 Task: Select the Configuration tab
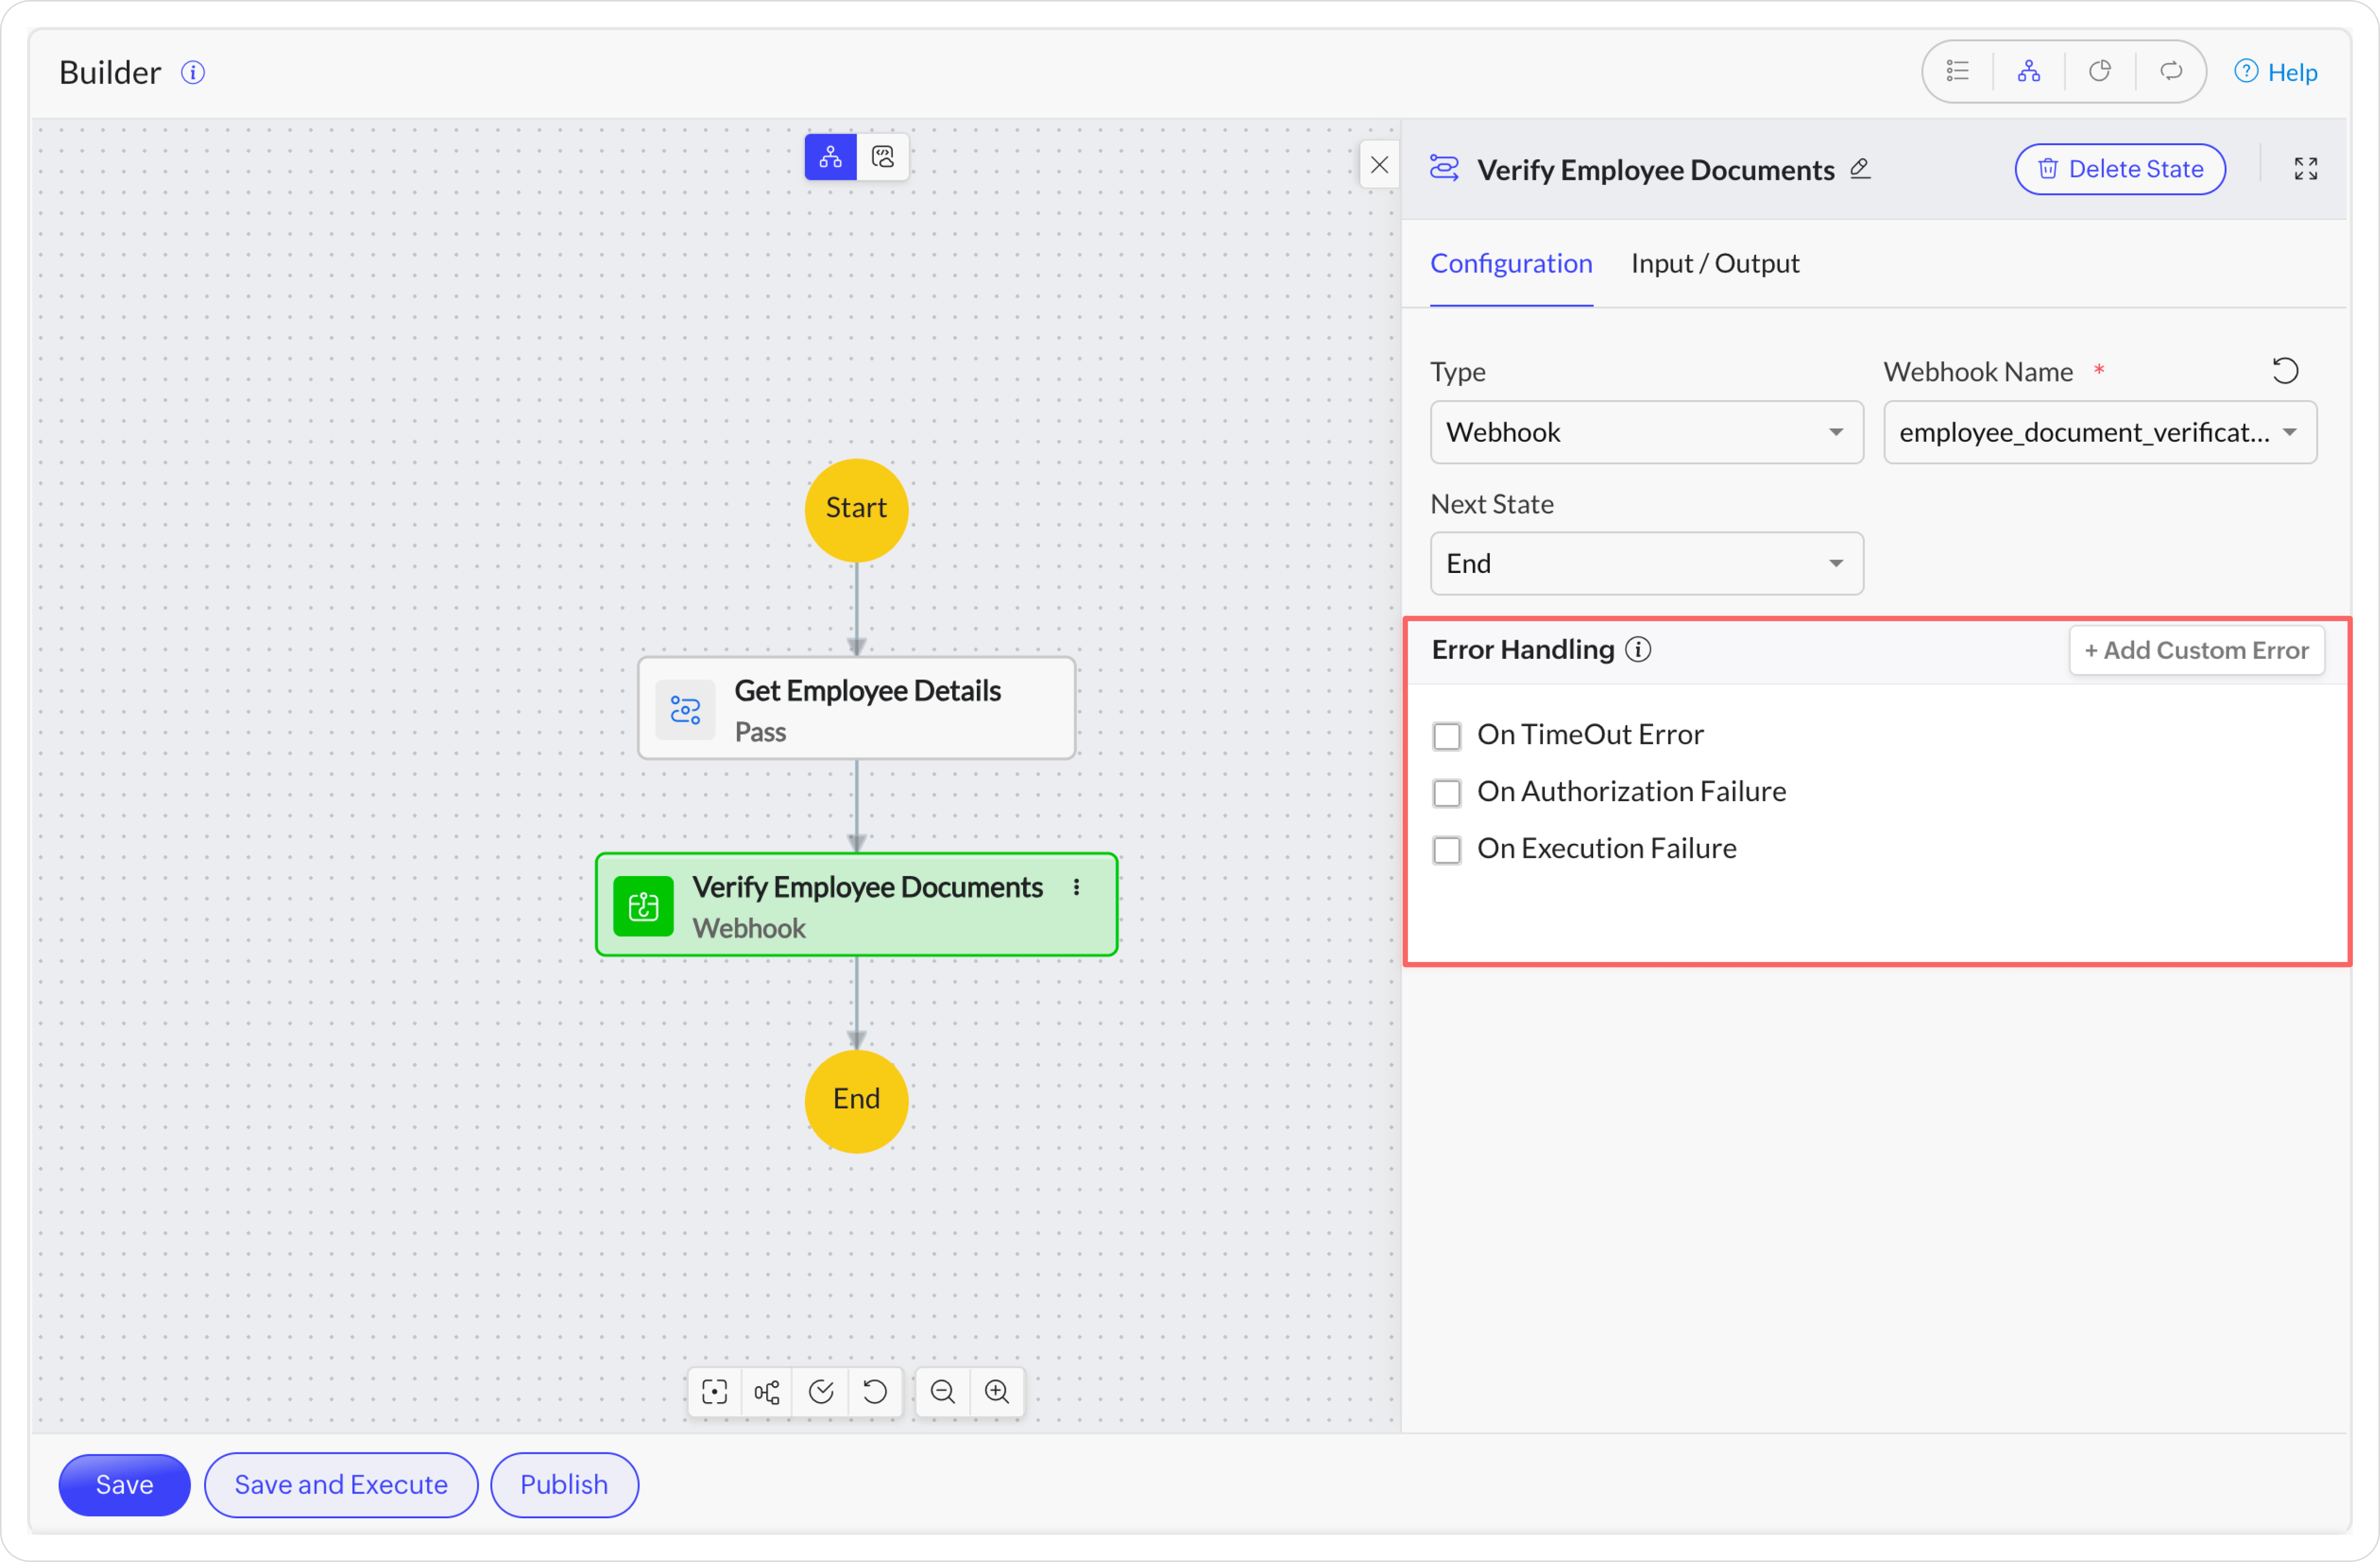1510,263
